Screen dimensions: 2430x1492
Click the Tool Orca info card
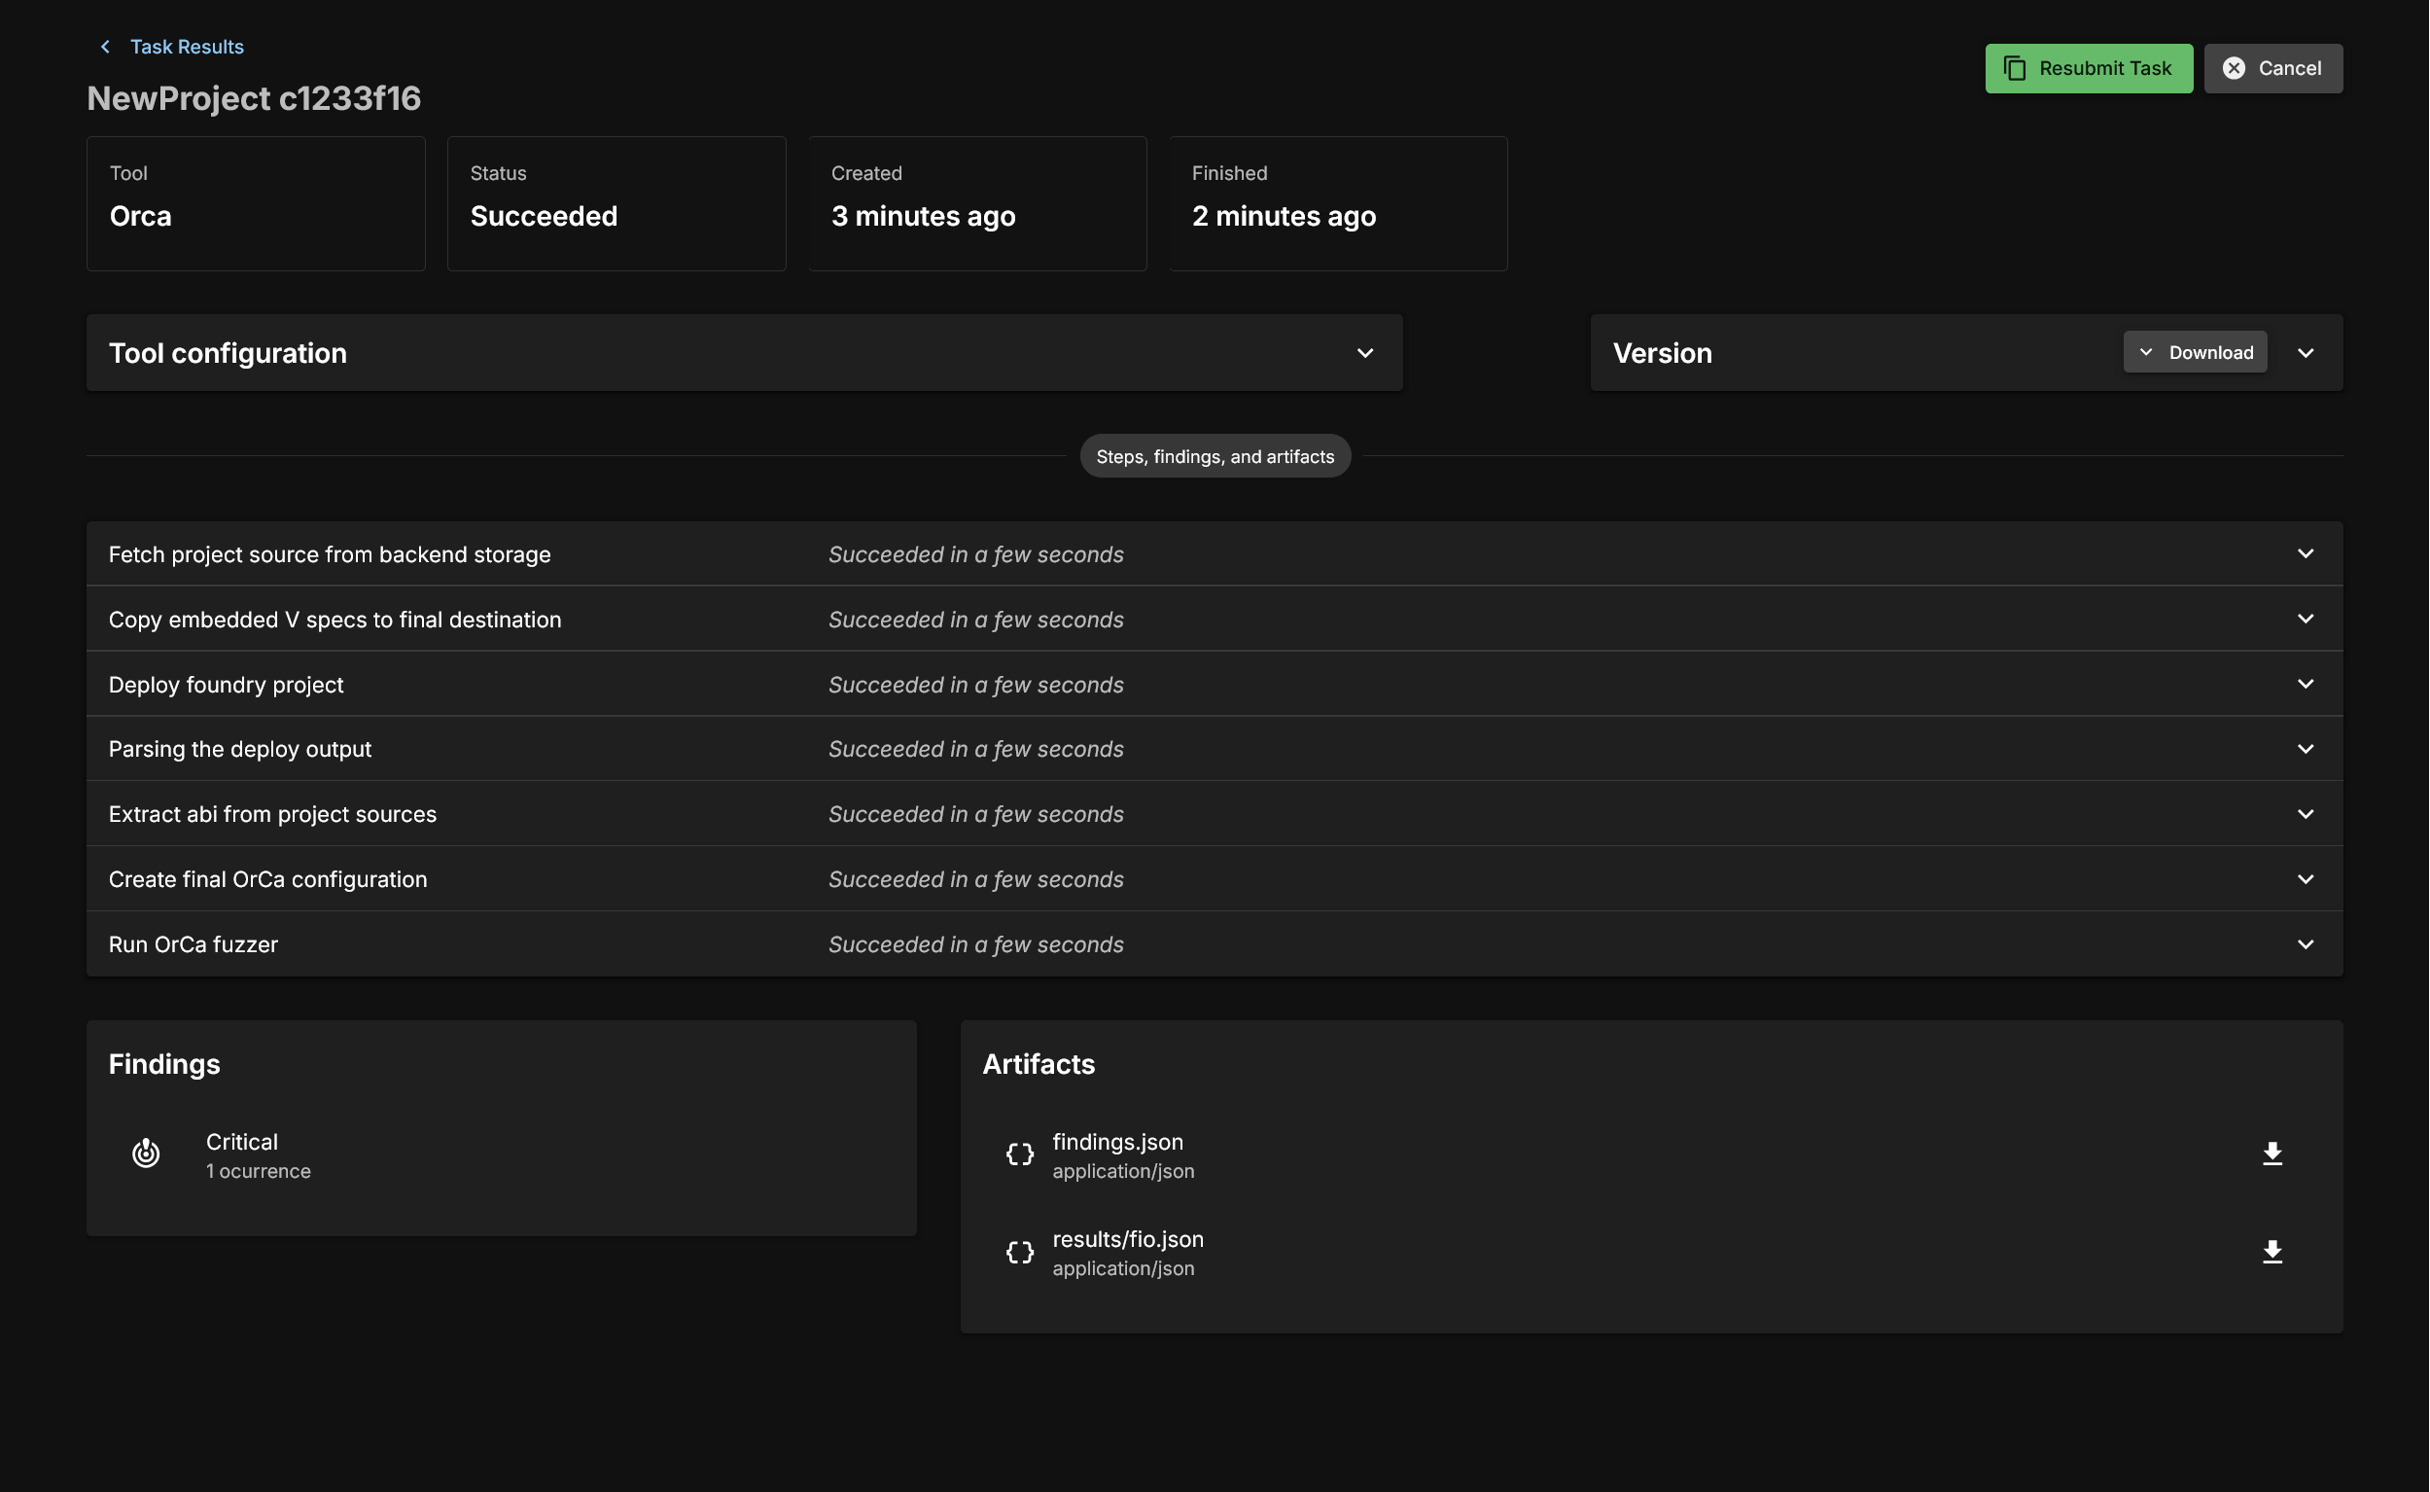(x=256, y=203)
